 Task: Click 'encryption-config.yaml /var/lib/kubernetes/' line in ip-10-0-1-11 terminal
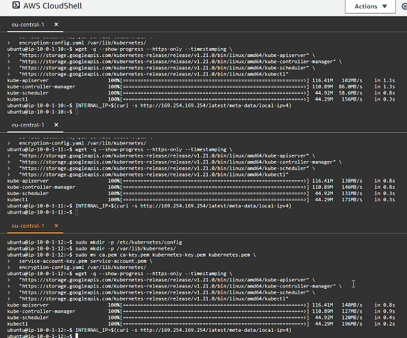point(83,144)
